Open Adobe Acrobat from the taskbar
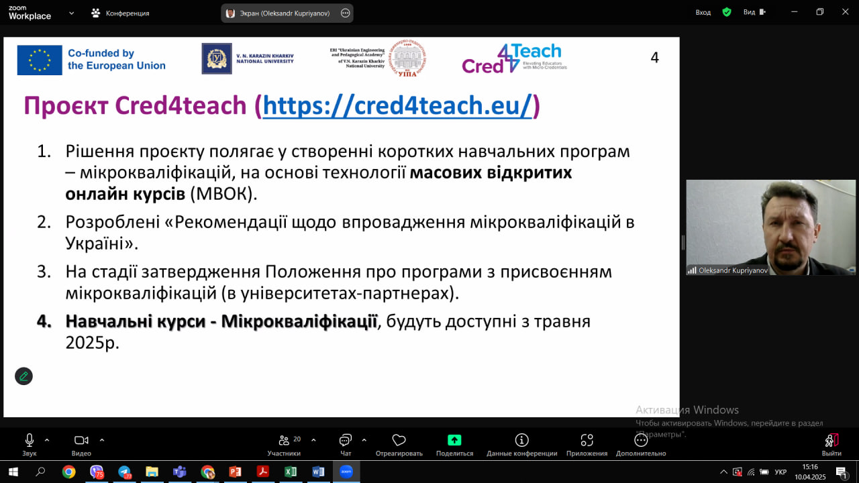The height and width of the screenshot is (483, 859). click(x=262, y=472)
